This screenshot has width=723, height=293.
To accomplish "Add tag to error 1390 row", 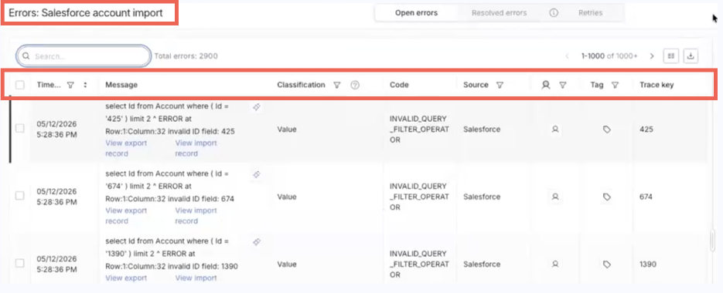I will click(607, 264).
